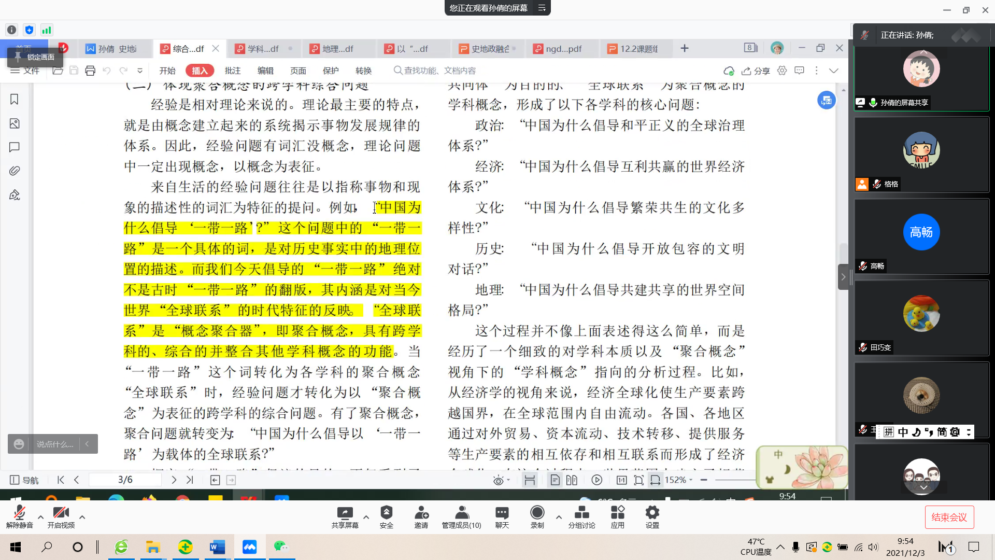Open the comments panel in sidebar

click(x=15, y=147)
